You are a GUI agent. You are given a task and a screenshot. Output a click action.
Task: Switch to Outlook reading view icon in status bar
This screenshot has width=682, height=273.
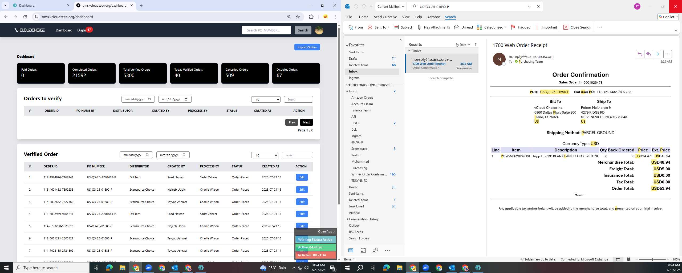(x=628, y=259)
